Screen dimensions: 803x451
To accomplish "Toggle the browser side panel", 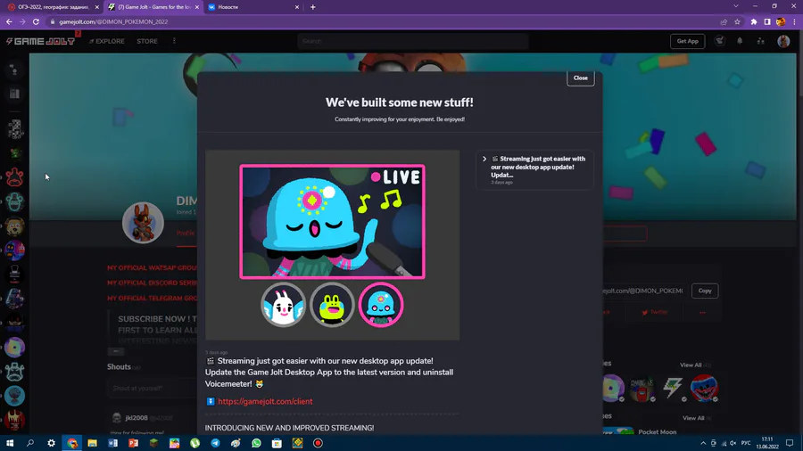I will [767, 22].
